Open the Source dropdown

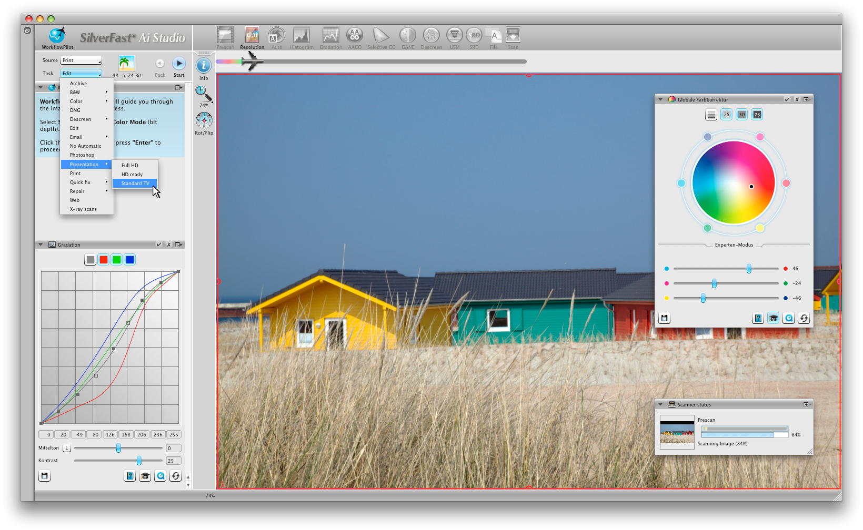pyautogui.click(x=81, y=60)
